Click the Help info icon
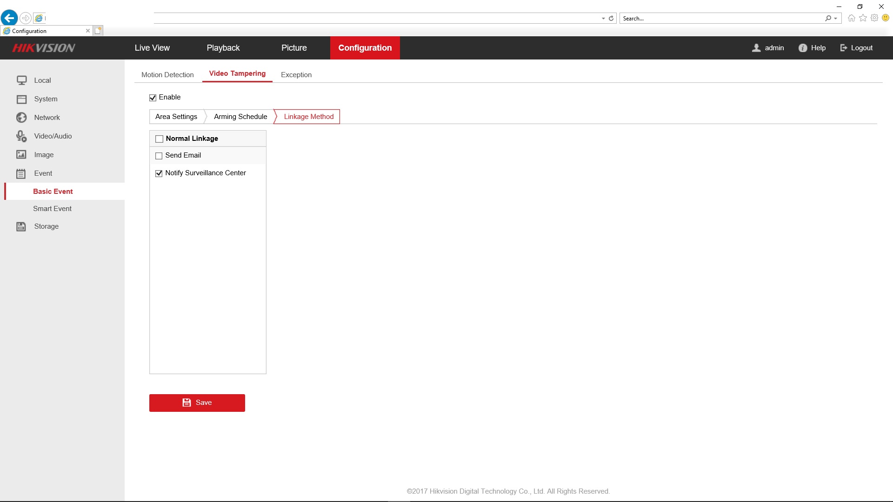The image size is (893, 502). (x=803, y=48)
